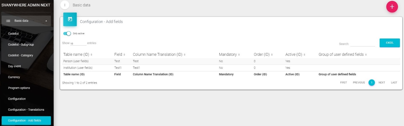Toggle the Only active switch
Viewport: 404px width, 126px height.
[x=67, y=33]
